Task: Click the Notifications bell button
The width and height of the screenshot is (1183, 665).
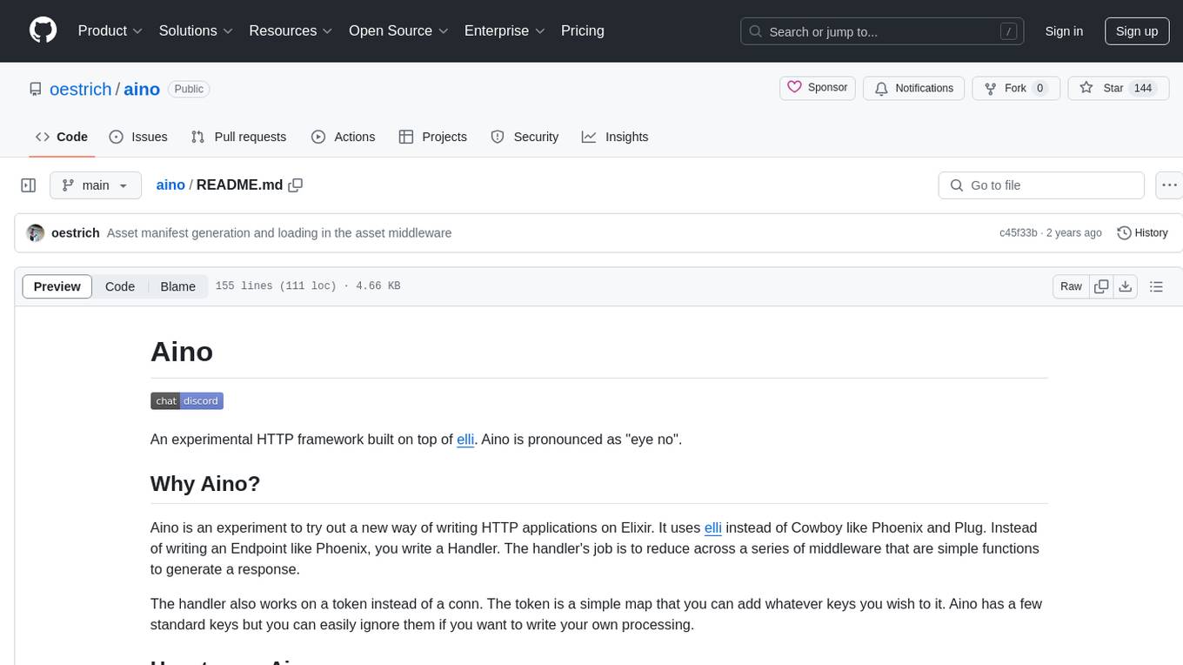Action: pos(914,88)
